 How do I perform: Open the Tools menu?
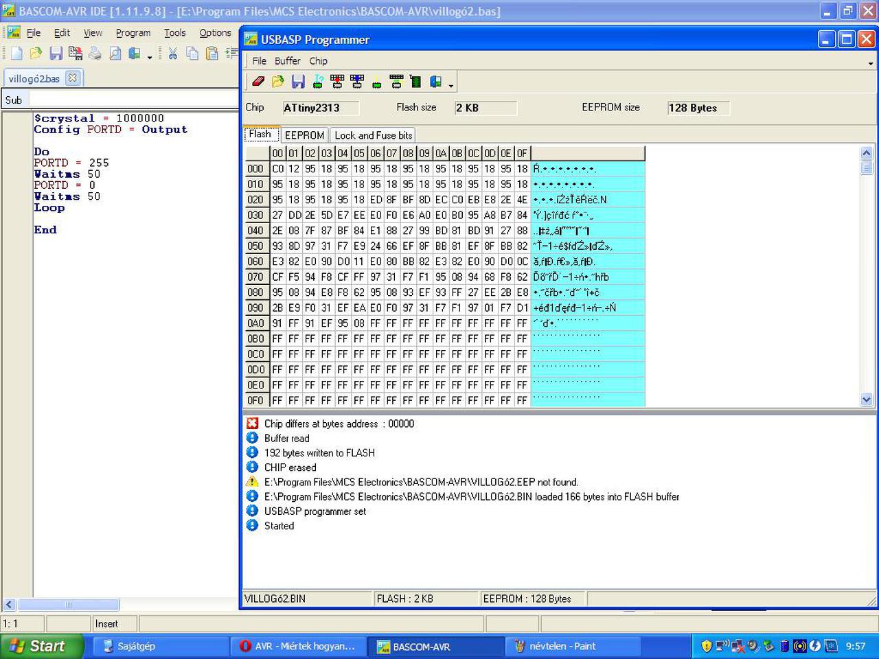(x=175, y=32)
